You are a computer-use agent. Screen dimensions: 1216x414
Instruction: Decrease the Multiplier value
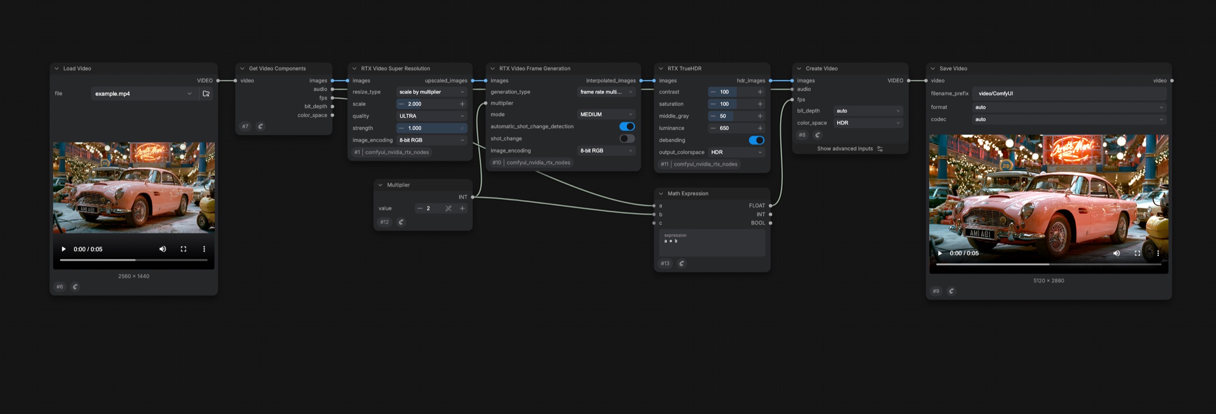[x=420, y=208]
